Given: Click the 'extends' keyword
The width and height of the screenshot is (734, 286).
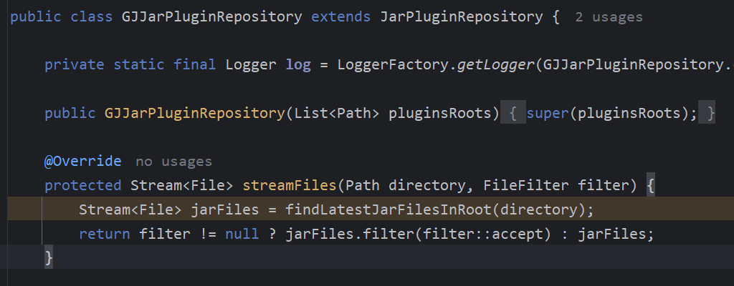Looking at the screenshot, I should (x=340, y=17).
